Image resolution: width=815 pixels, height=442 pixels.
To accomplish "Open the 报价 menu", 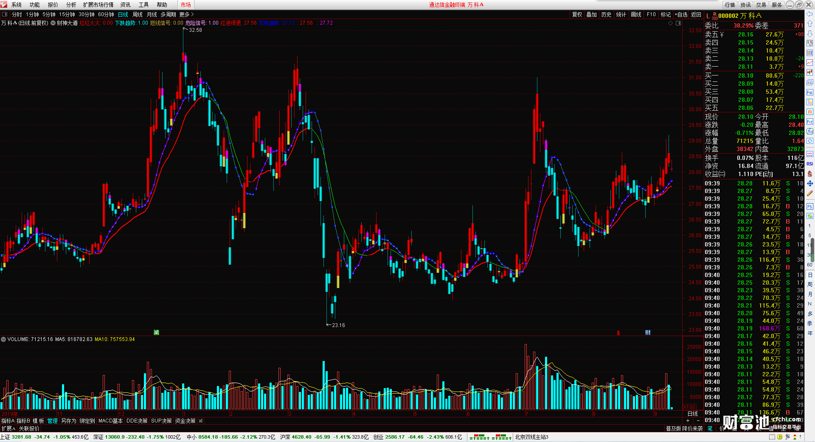I will coord(53,5).
